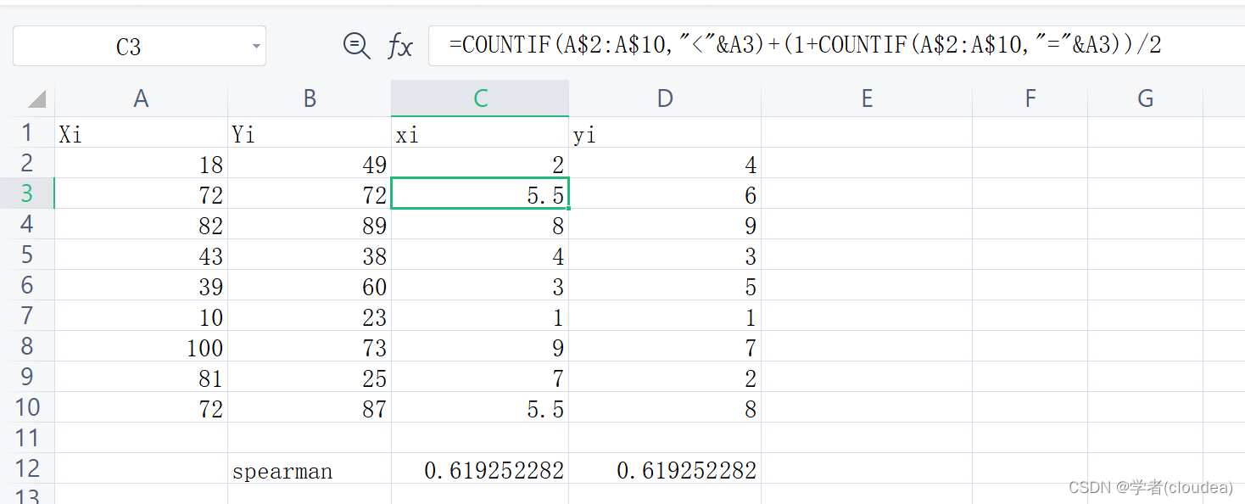Select column B header
This screenshot has width=1245, height=504.
[x=310, y=98]
